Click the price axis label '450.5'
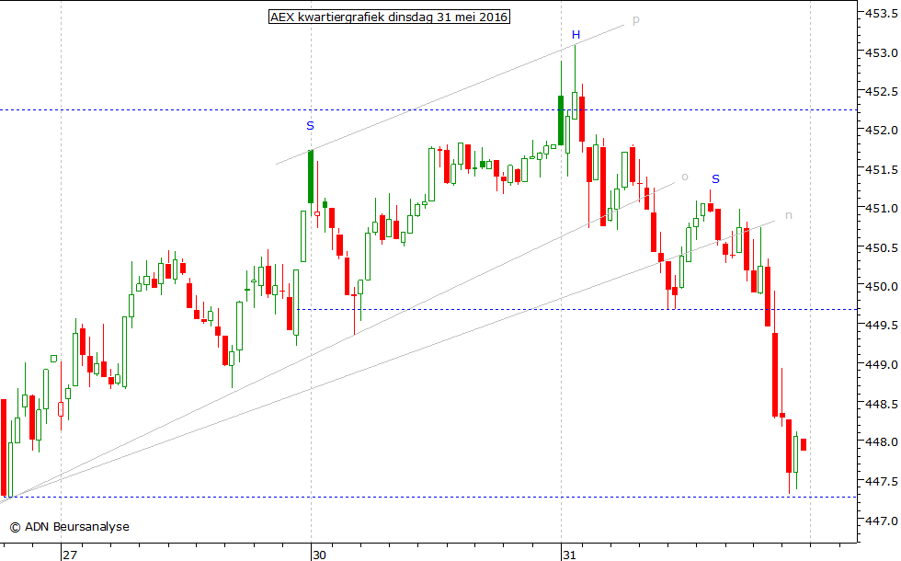Viewport: 901px width, 561px height. pos(882,247)
